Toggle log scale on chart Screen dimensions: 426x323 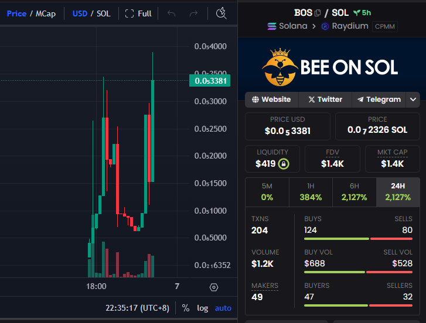point(202,308)
